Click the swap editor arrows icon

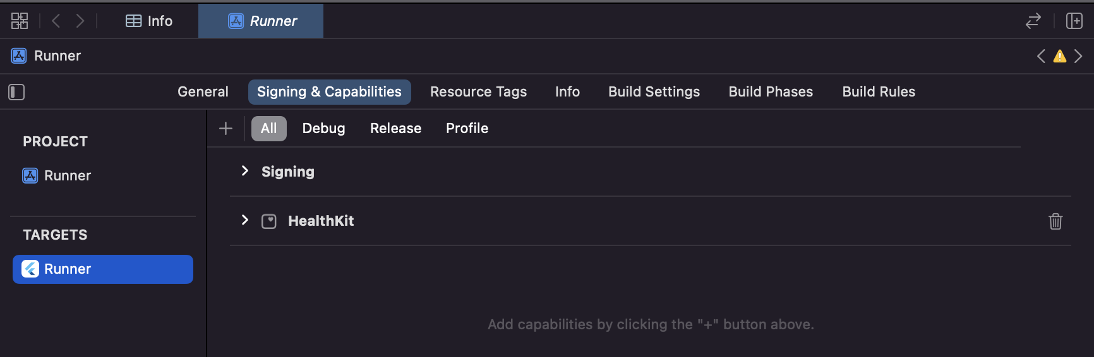[x=1033, y=21]
